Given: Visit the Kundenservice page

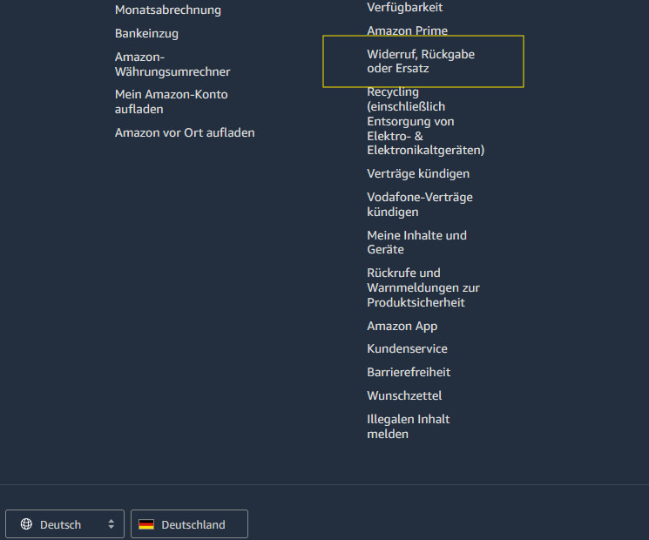Looking at the screenshot, I should pyautogui.click(x=407, y=348).
